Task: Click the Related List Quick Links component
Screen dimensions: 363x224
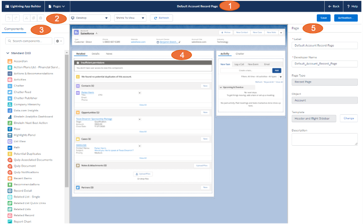Action: coord(27,203)
